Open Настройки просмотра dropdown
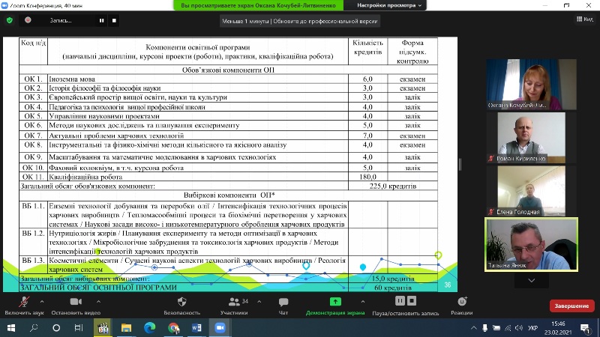The width and height of the screenshot is (600, 337). (x=388, y=5)
